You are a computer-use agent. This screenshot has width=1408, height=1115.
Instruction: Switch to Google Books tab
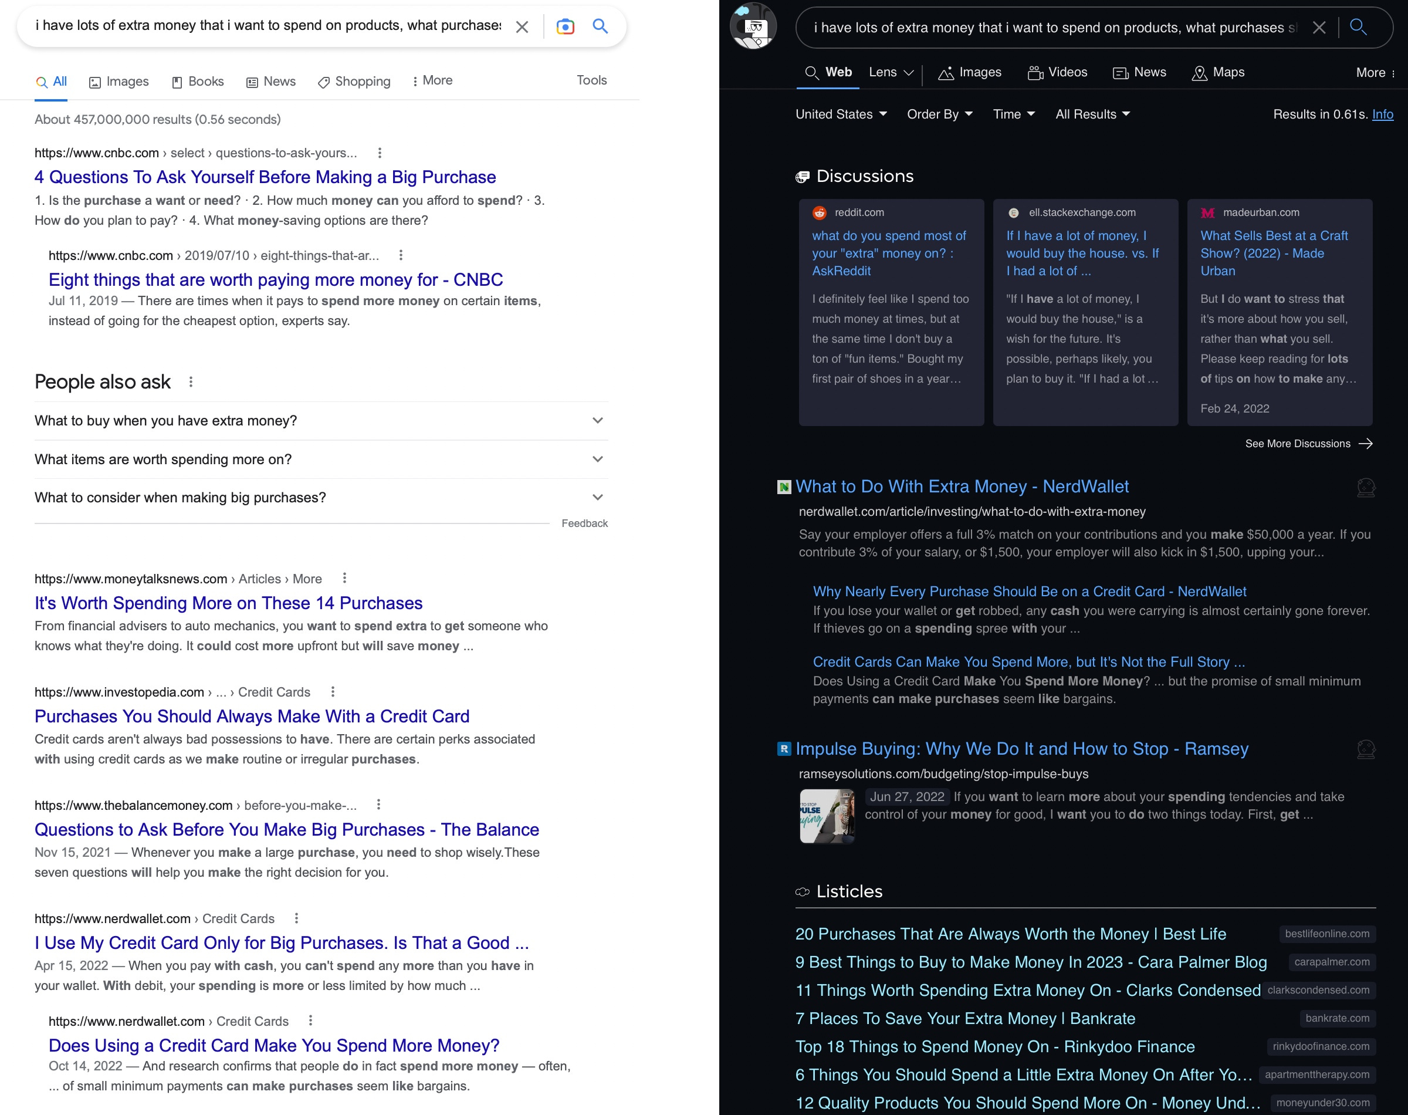coord(198,82)
